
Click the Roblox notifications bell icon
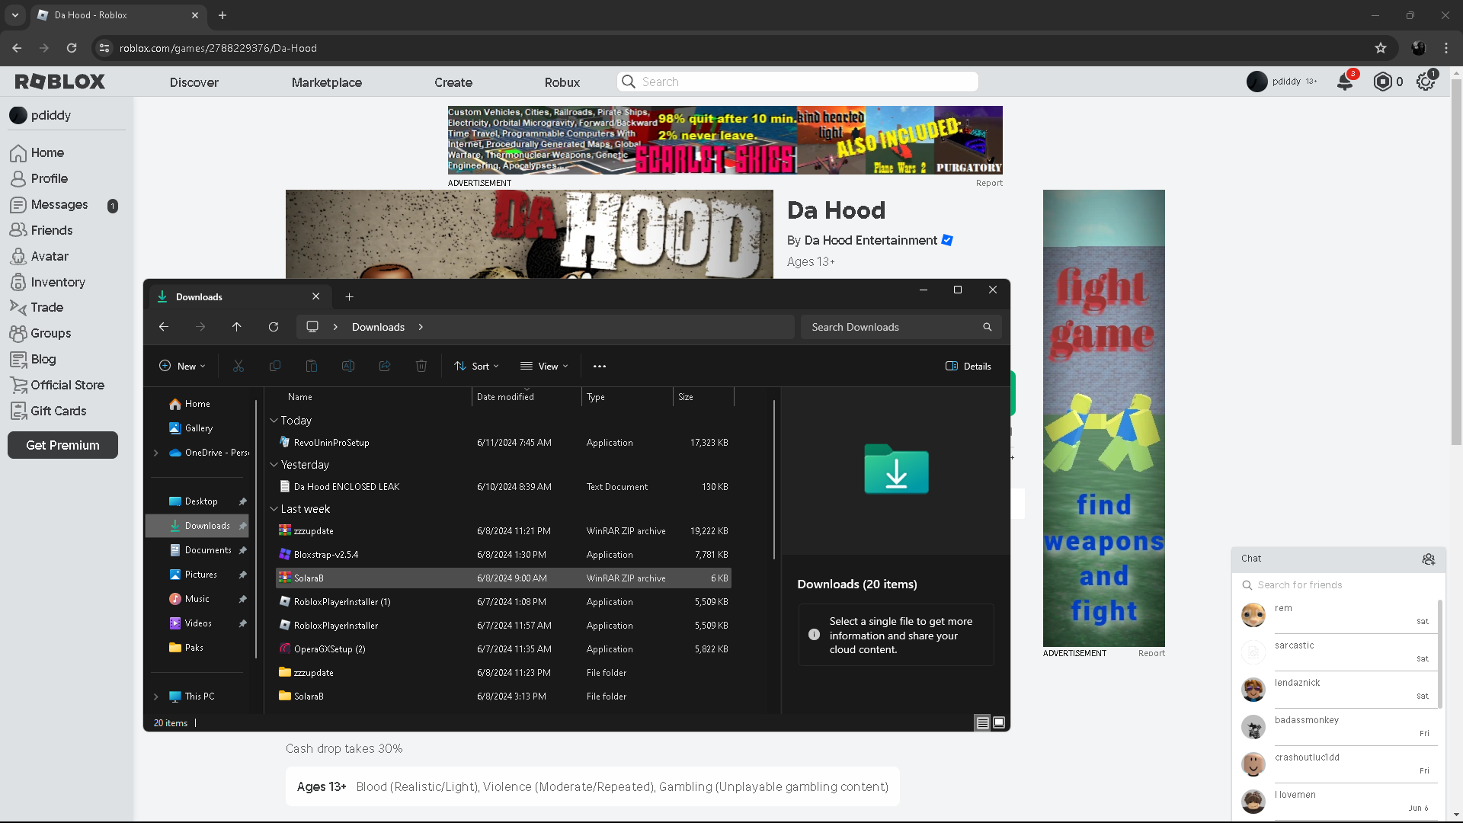point(1345,82)
